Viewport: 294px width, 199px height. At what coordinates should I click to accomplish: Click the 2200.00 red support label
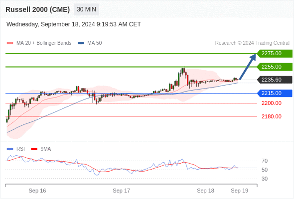point(272,103)
